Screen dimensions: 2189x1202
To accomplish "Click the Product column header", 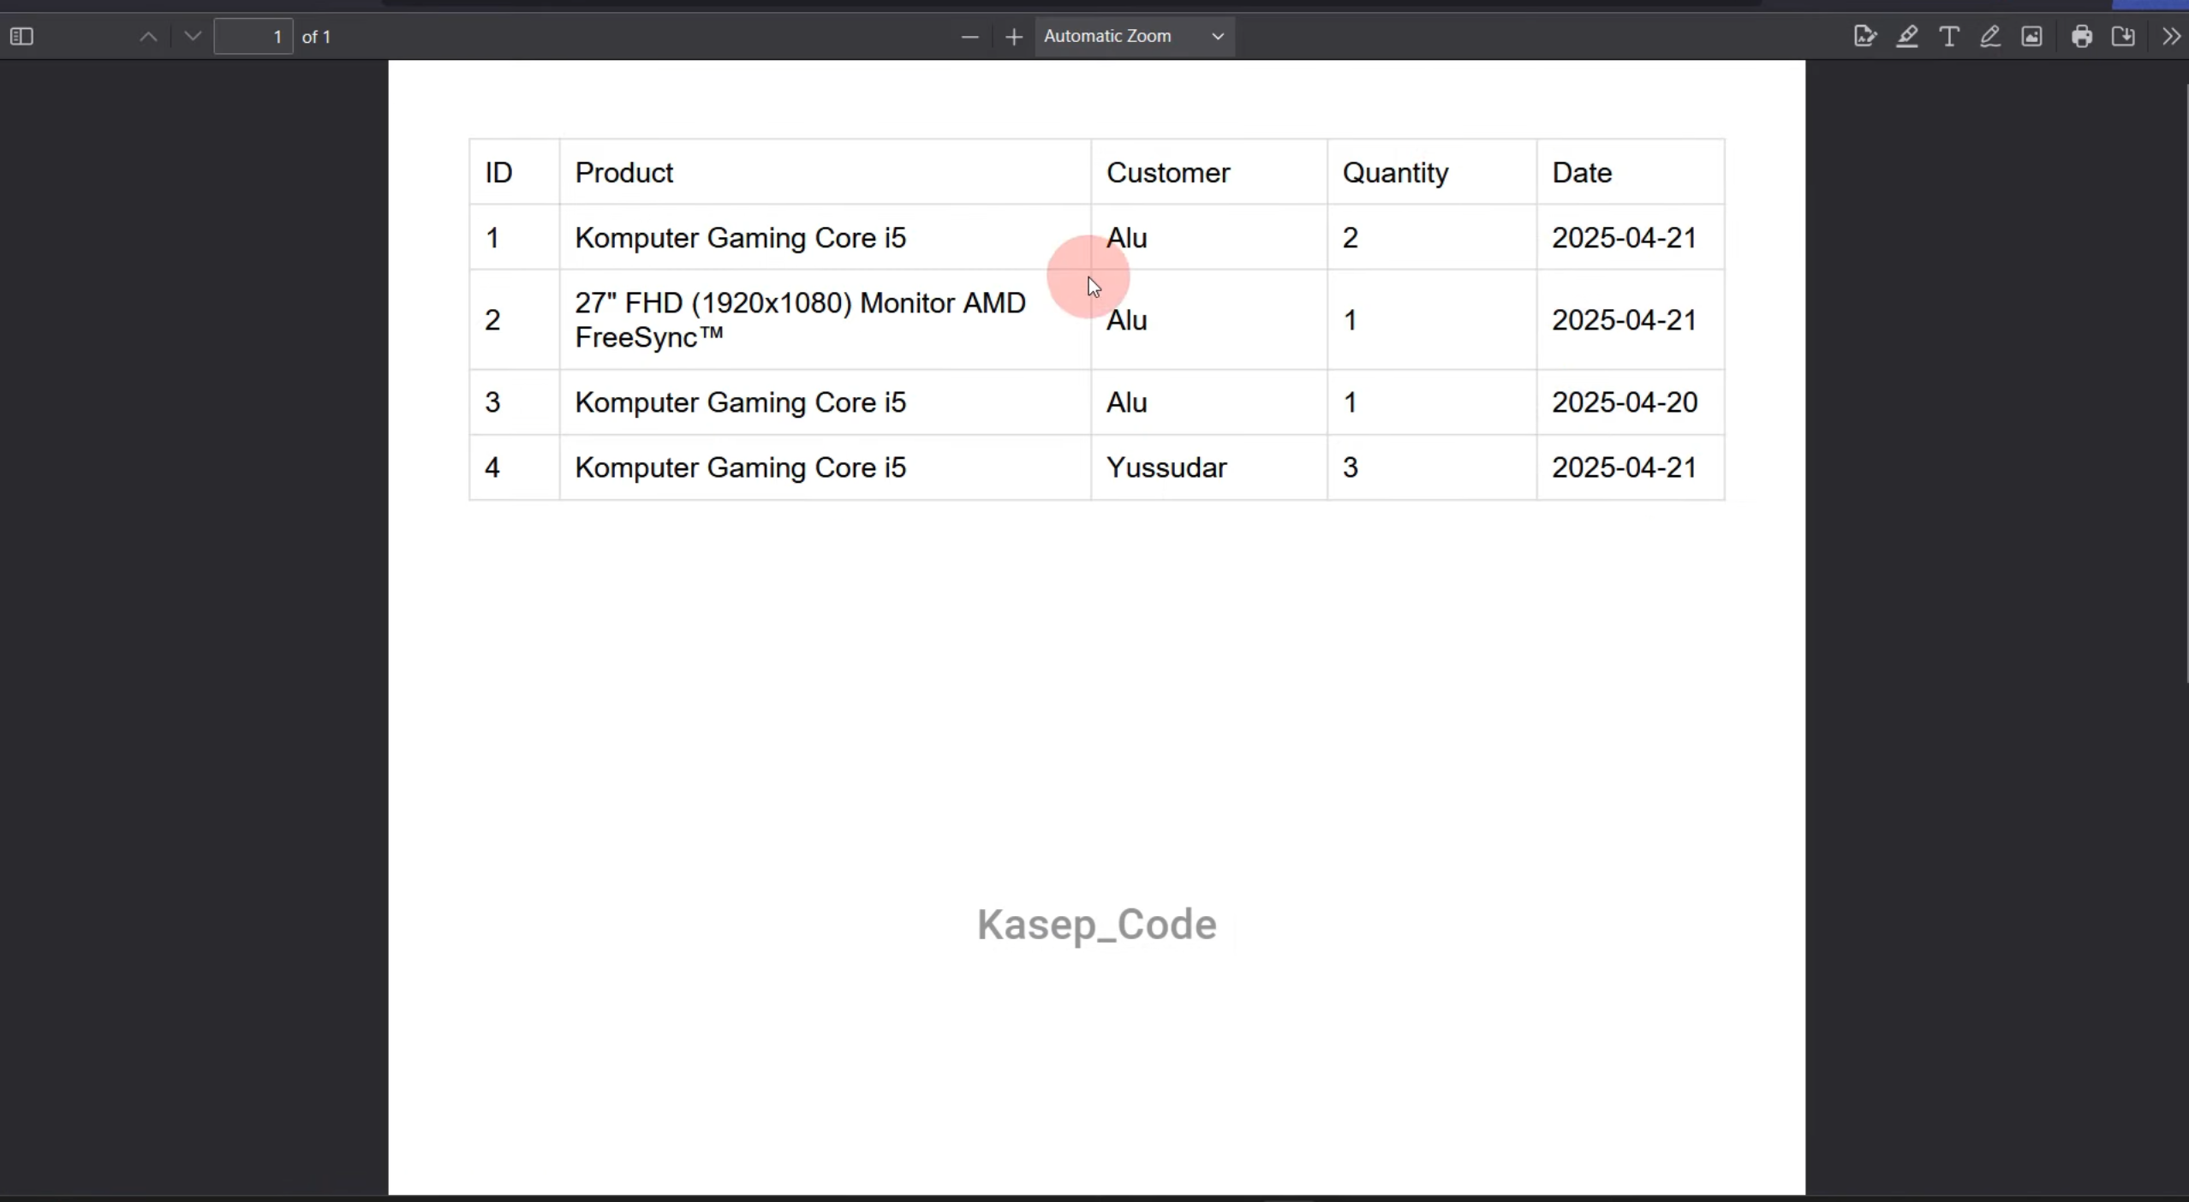I will pos(624,173).
